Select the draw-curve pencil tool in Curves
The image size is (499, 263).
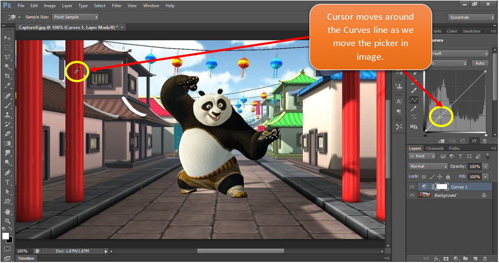pos(414,108)
